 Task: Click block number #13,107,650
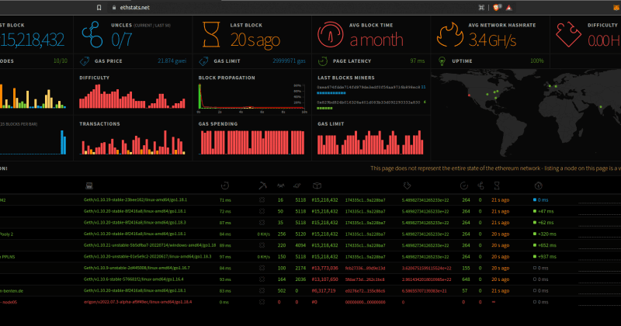[324, 279]
